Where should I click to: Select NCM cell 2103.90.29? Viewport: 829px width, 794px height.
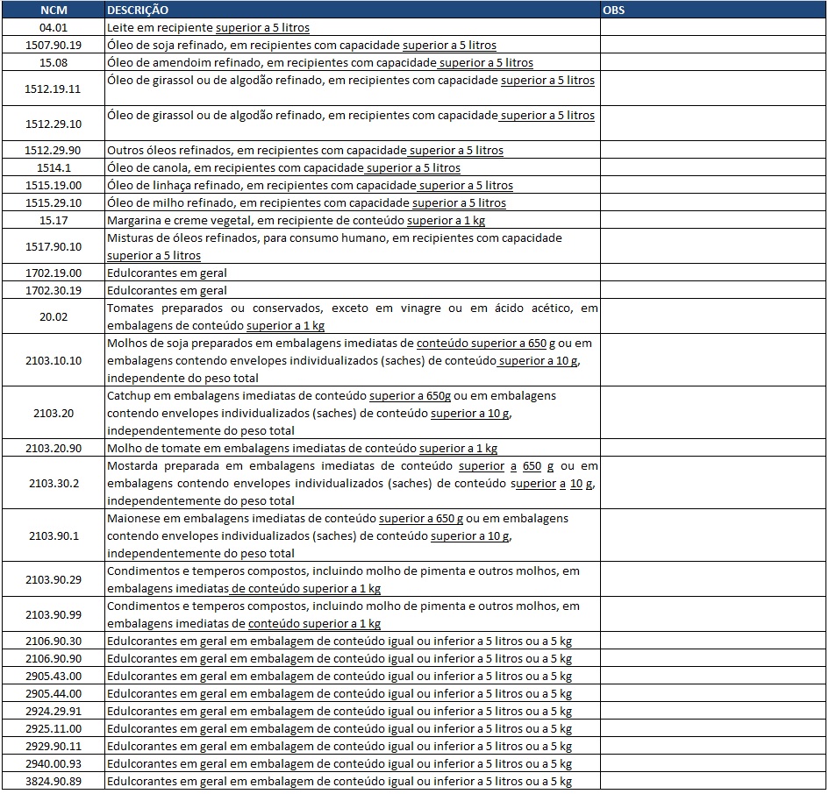pos(54,579)
